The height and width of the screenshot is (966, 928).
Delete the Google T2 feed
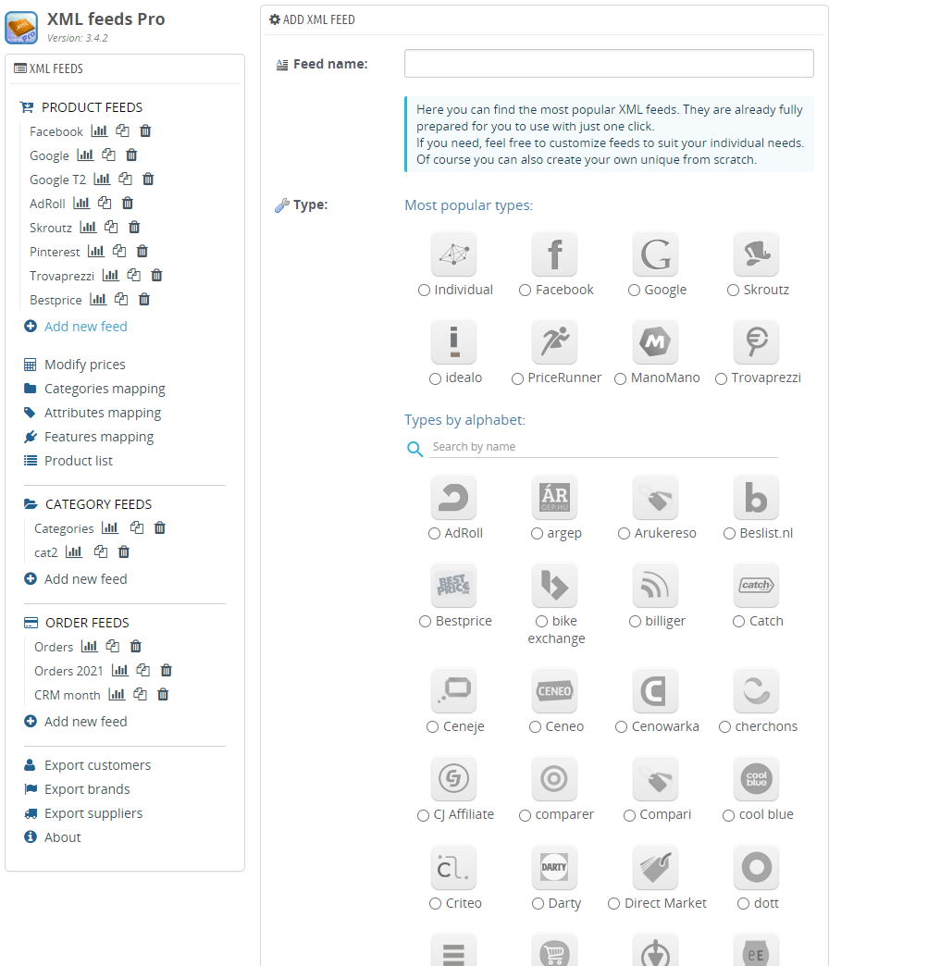pyautogui.click(x=148, y=180)
